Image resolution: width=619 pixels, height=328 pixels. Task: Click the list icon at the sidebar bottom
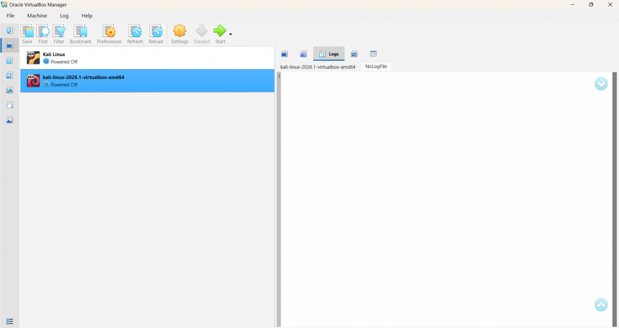(x=10, y=321)
